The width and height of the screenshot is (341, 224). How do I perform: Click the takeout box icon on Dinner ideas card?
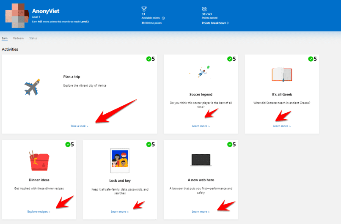click(39, 161)
